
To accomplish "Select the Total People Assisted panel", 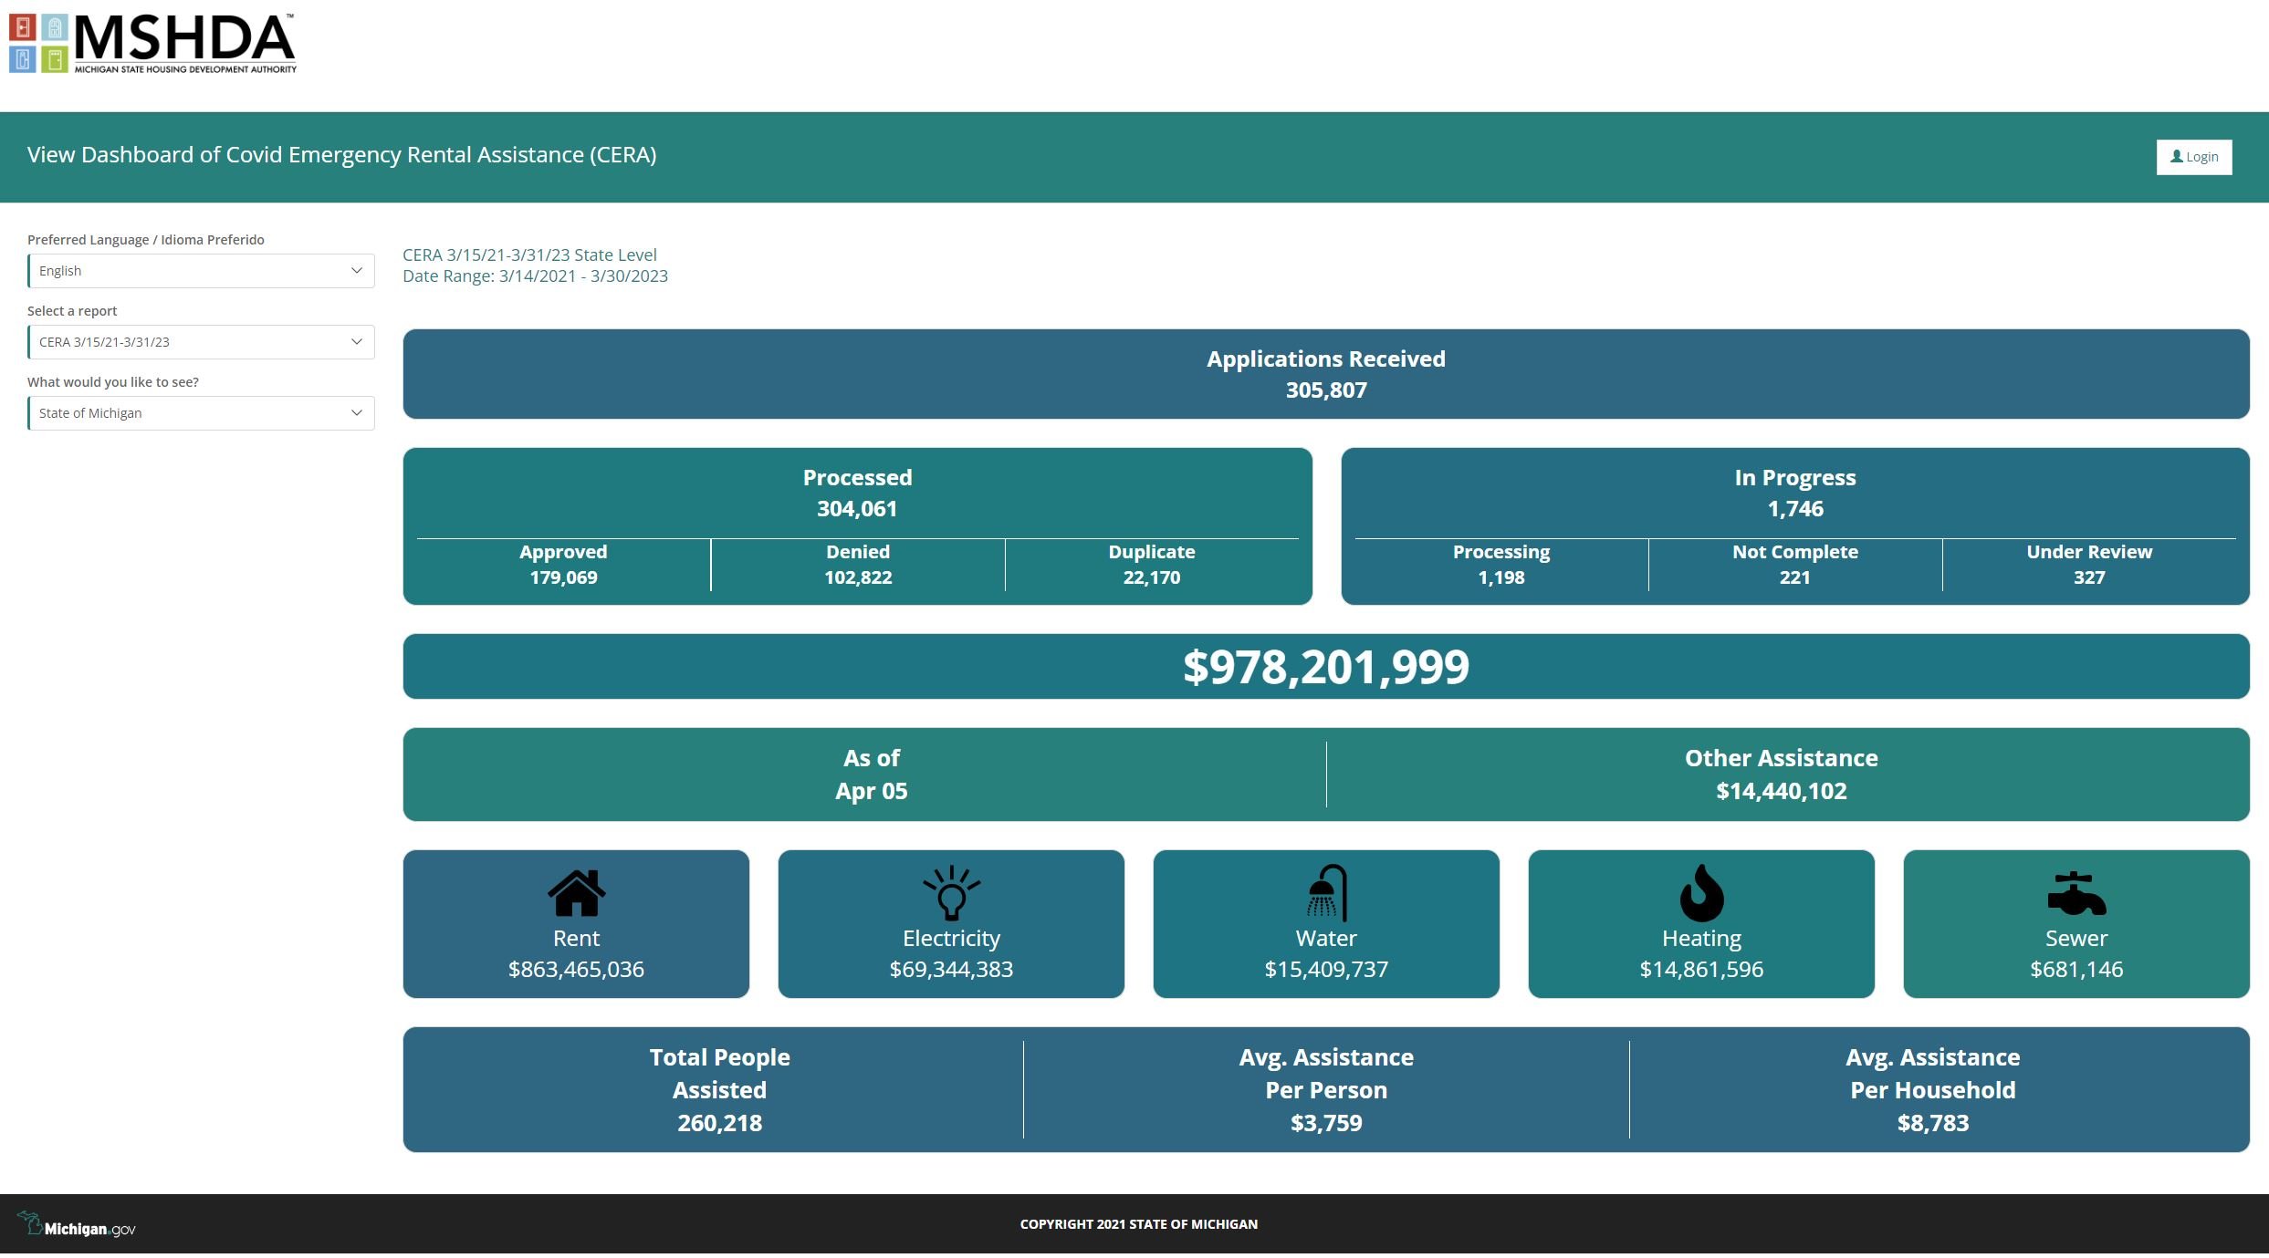I will 719,1089.
